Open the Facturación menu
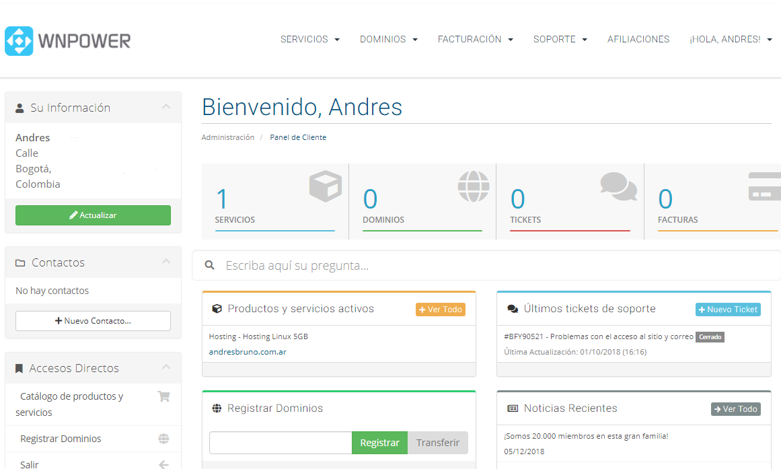The width and height of the screenshot is (781, 469). pos(475,40)
